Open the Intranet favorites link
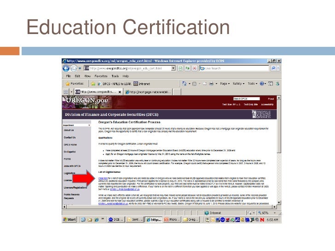335x251 pixels. tap(142, 84)
